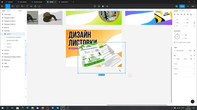Start presentation with the Play icon

point(188,6)
